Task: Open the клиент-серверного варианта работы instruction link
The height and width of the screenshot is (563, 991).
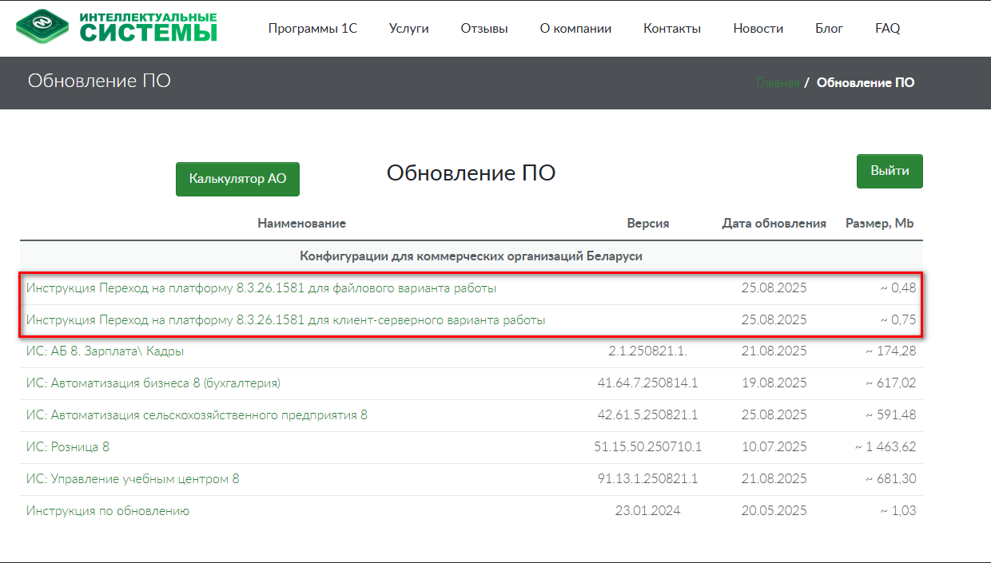Action: coord(286,320)
